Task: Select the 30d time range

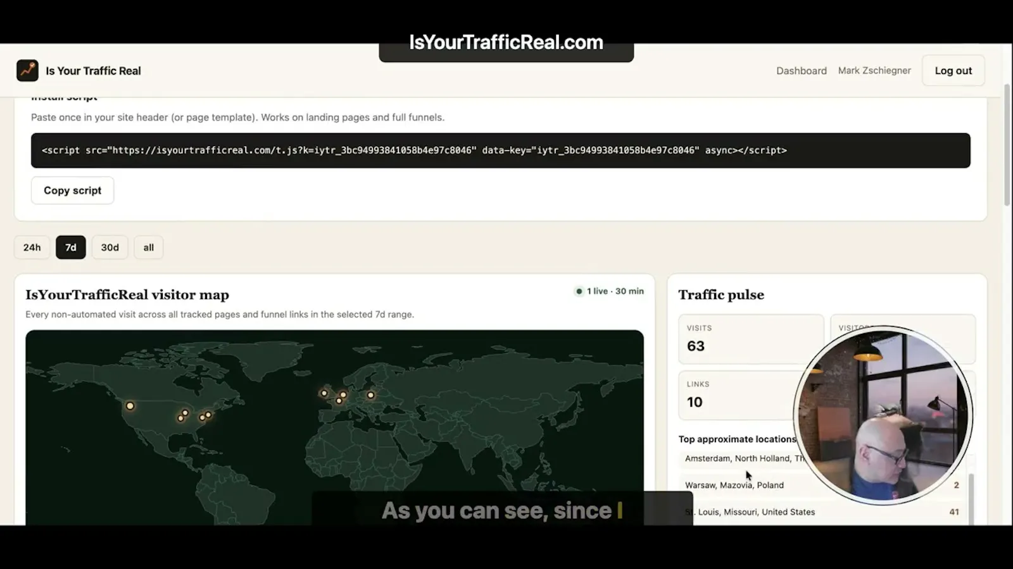Action: point(110,247)
